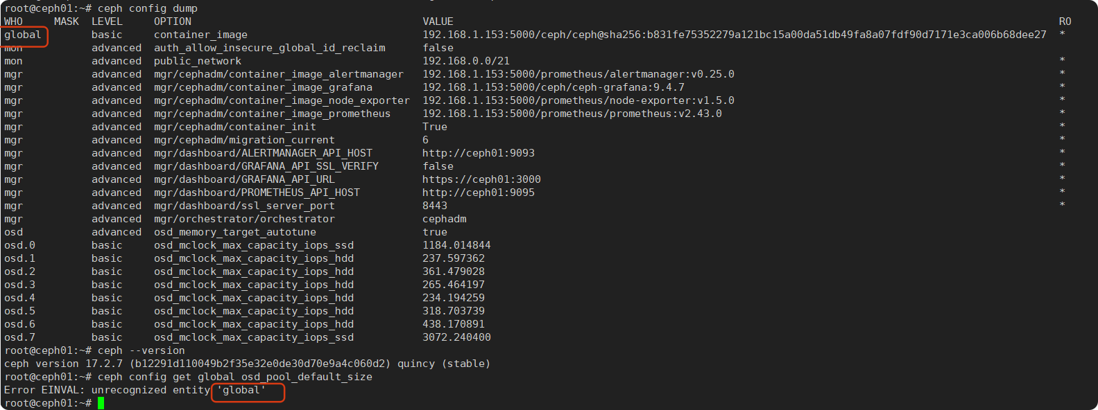This screenshot has height=410, width=1098.
Task: Click the MASK column header
Action: [67, 21]
